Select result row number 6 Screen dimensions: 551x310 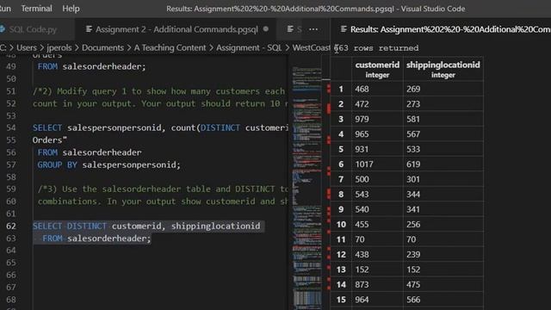(x=341, y=164)
